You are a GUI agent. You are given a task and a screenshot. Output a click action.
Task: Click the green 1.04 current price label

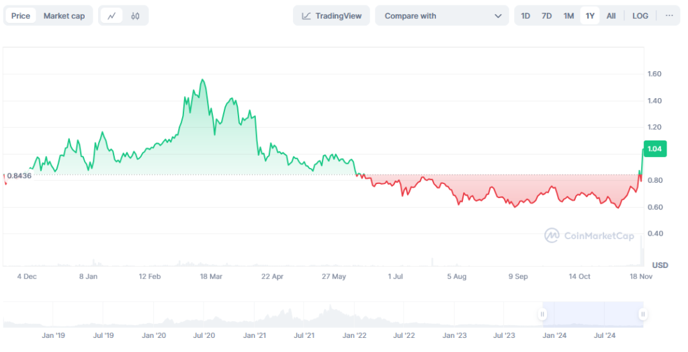[655, 149]
